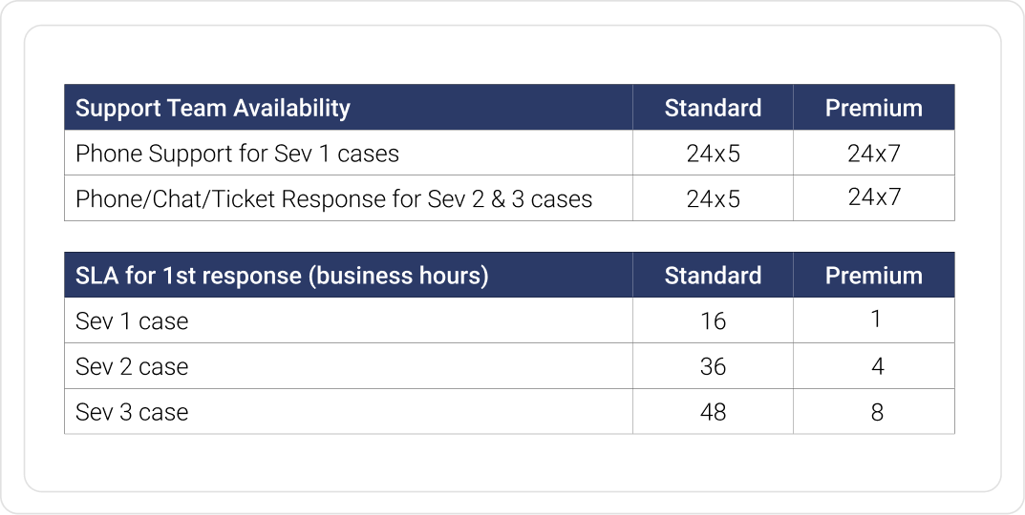Select Phone/Chat/Ticket Response for Sev 2 & 3 label

click(x=333, y=199)
